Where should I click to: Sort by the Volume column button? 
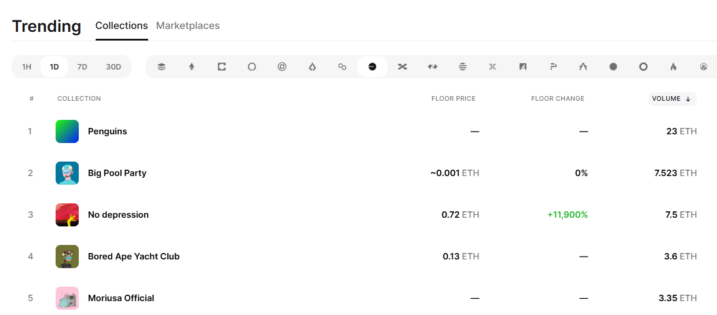pyautogui.click(x=672, y=98)
